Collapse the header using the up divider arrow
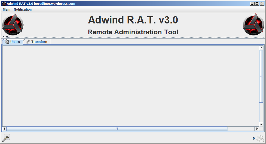The width and height of the screenshot is (266, 144). tap(3, 37)
